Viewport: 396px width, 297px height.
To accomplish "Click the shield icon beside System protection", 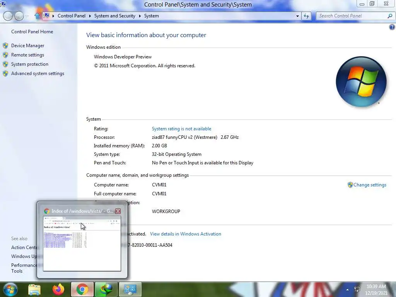I will coord(5,65).
